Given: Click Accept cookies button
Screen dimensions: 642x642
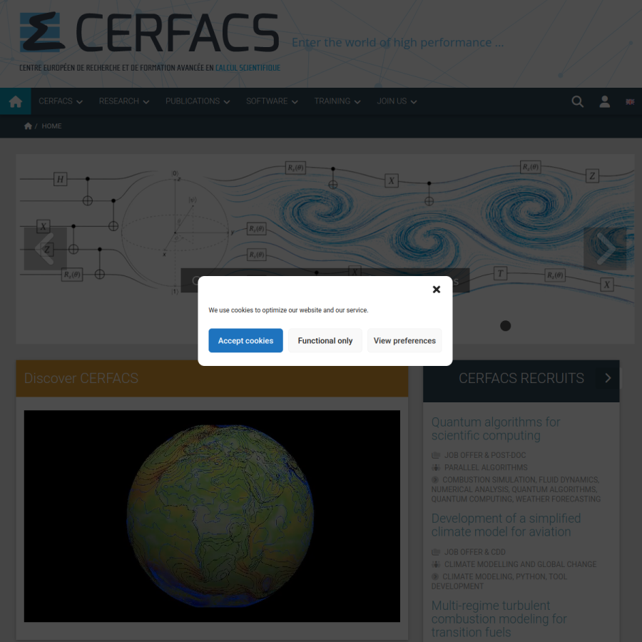Looking at the screenshot, I should [245, 340].
